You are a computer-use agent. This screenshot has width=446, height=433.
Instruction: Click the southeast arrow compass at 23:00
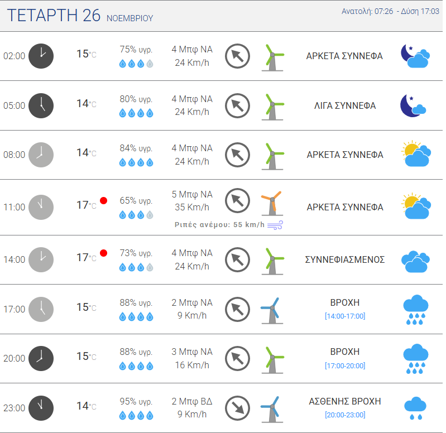[237, 408]
